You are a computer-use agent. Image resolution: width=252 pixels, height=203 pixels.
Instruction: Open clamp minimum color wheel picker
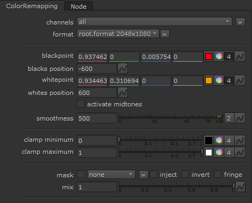(x=219, y=140)
